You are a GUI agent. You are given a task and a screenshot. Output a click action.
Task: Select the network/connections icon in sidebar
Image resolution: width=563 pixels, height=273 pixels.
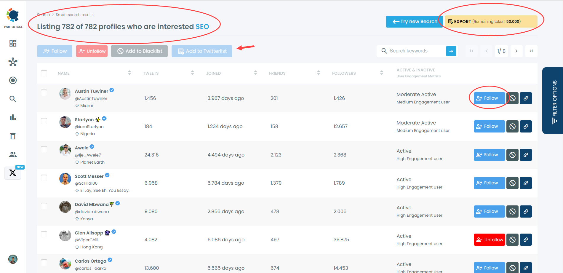13,62
